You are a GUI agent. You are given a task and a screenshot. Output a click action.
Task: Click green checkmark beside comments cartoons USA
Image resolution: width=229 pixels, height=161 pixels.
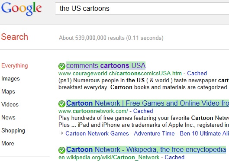pos(62,66)
